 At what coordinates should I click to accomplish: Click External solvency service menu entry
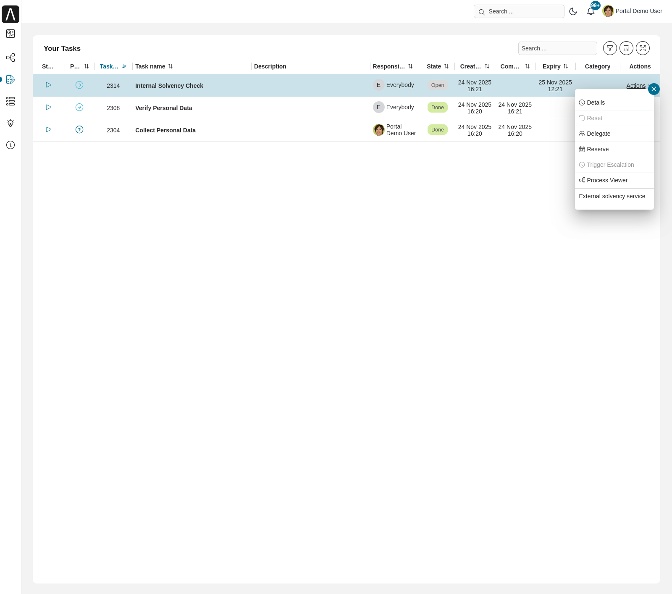pyautogui.click(x=612, y=196)
